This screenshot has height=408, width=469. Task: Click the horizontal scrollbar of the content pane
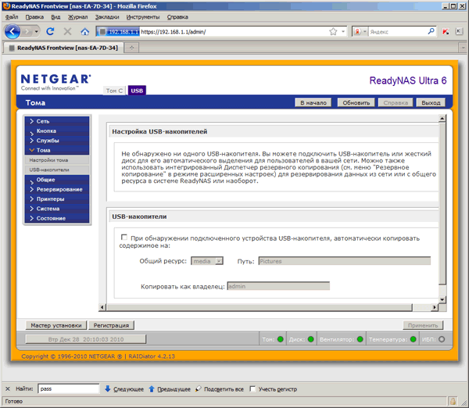click(259, 307)
